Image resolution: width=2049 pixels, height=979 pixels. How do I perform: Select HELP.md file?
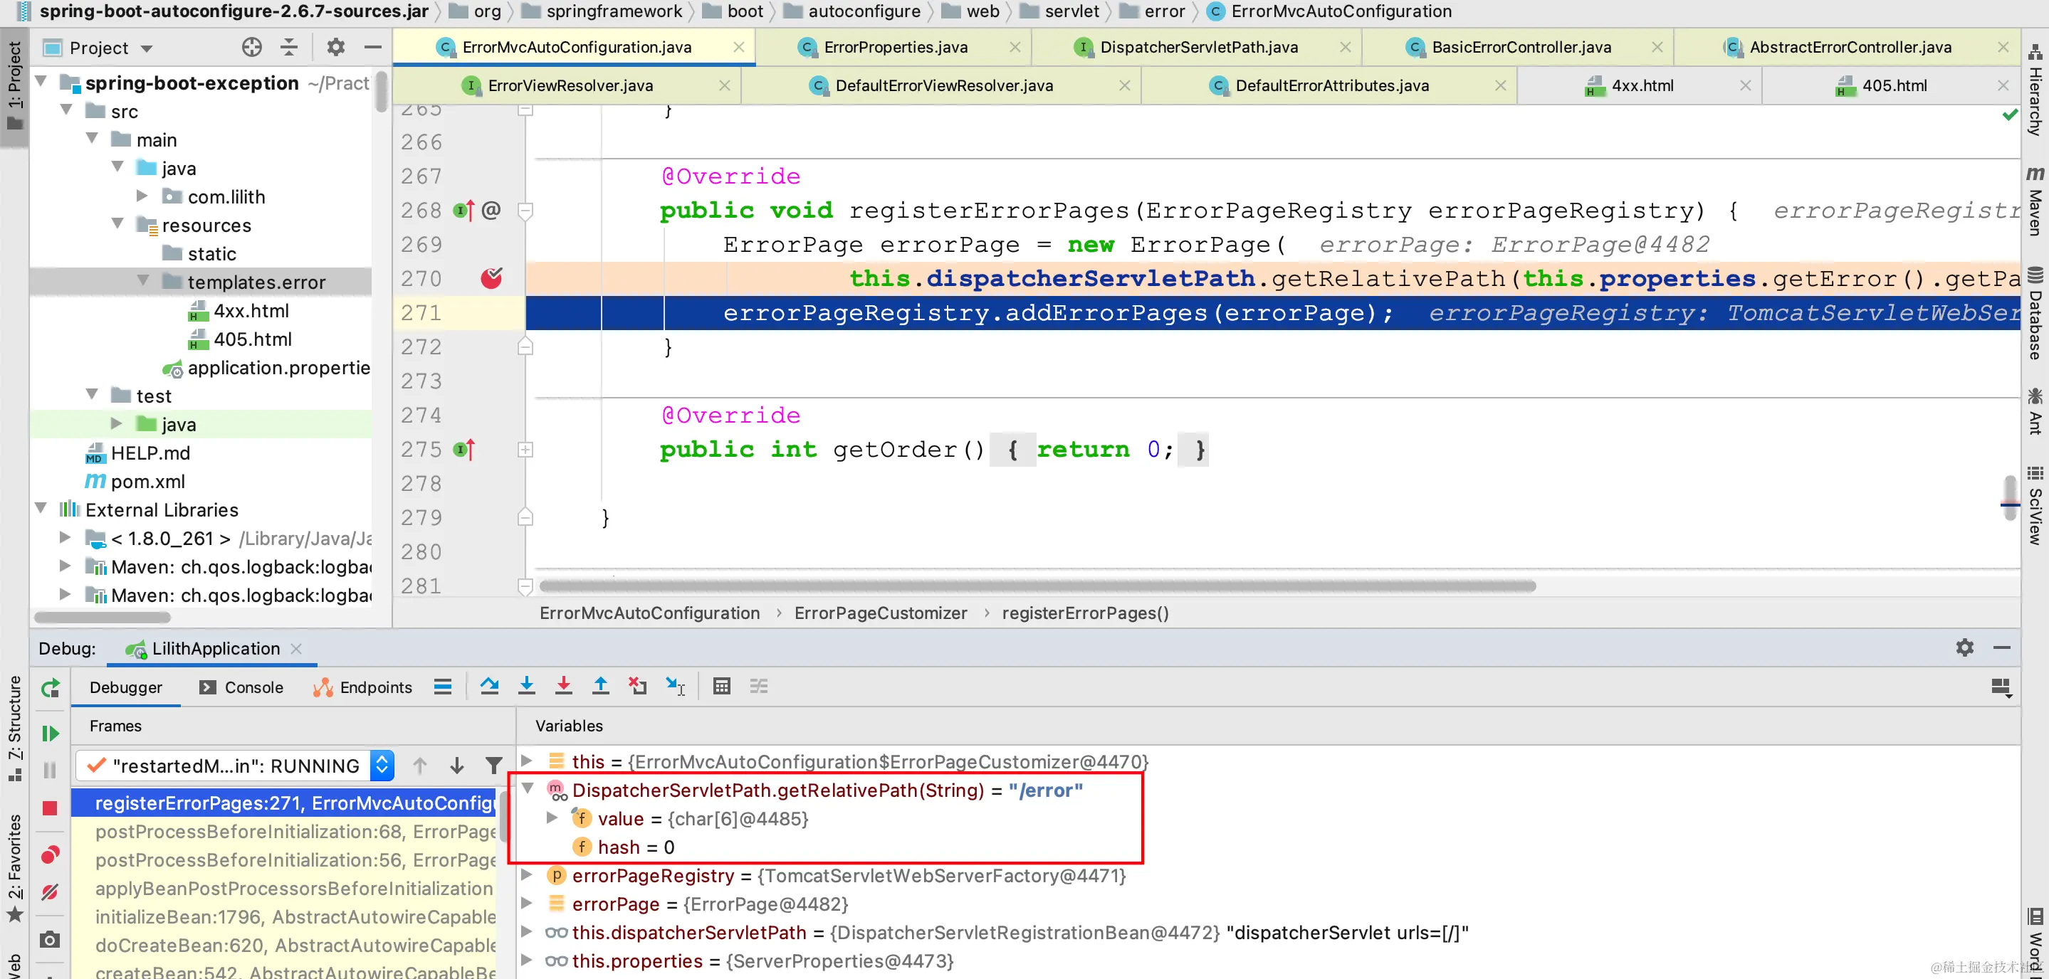150,453
